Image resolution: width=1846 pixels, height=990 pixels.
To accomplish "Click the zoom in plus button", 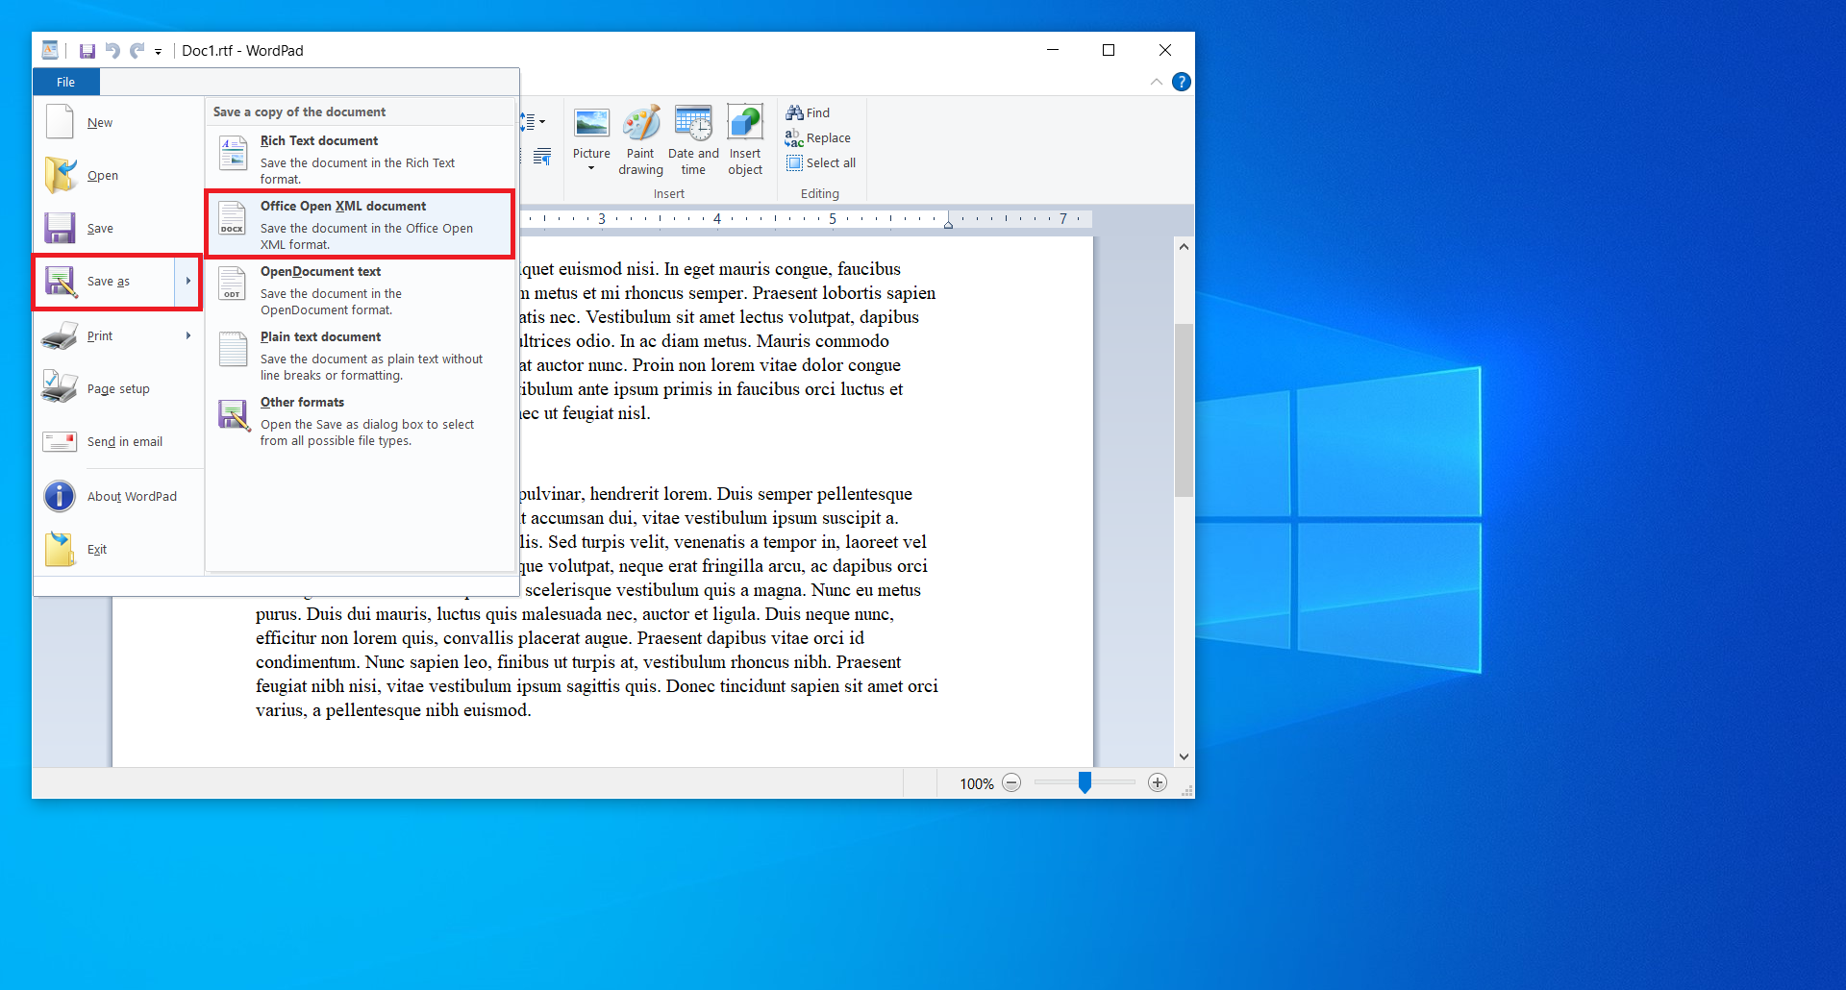I will pos(1158,782).
